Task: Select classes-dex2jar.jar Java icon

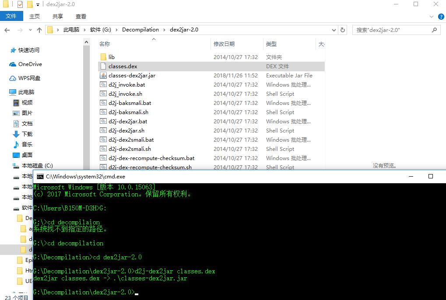Action: pos(103,75)
